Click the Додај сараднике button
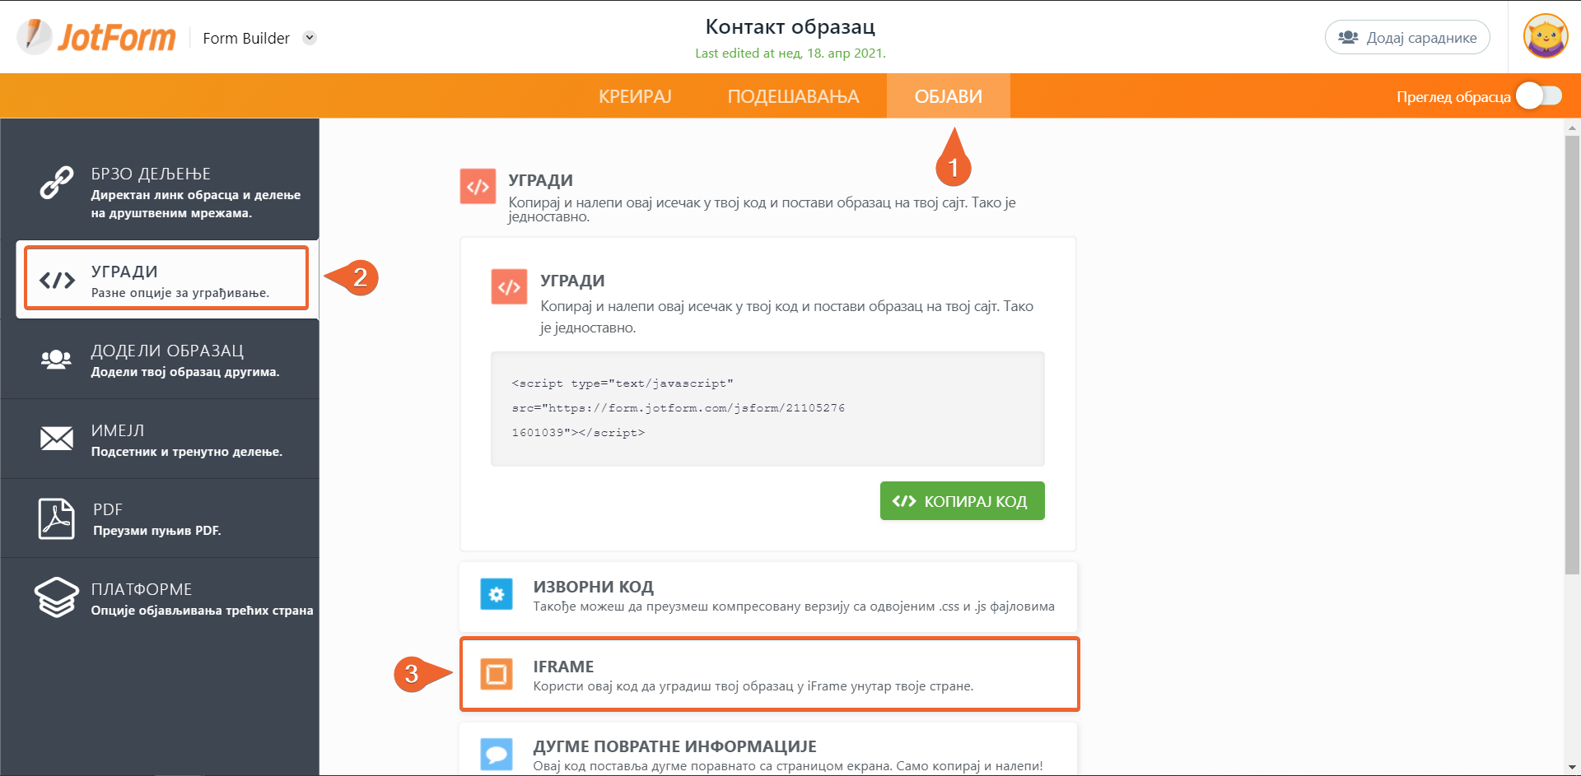 click(x=1406, y=38)
